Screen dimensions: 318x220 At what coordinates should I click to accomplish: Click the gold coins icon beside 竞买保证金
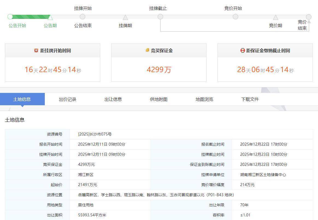(x=148, y=50)
